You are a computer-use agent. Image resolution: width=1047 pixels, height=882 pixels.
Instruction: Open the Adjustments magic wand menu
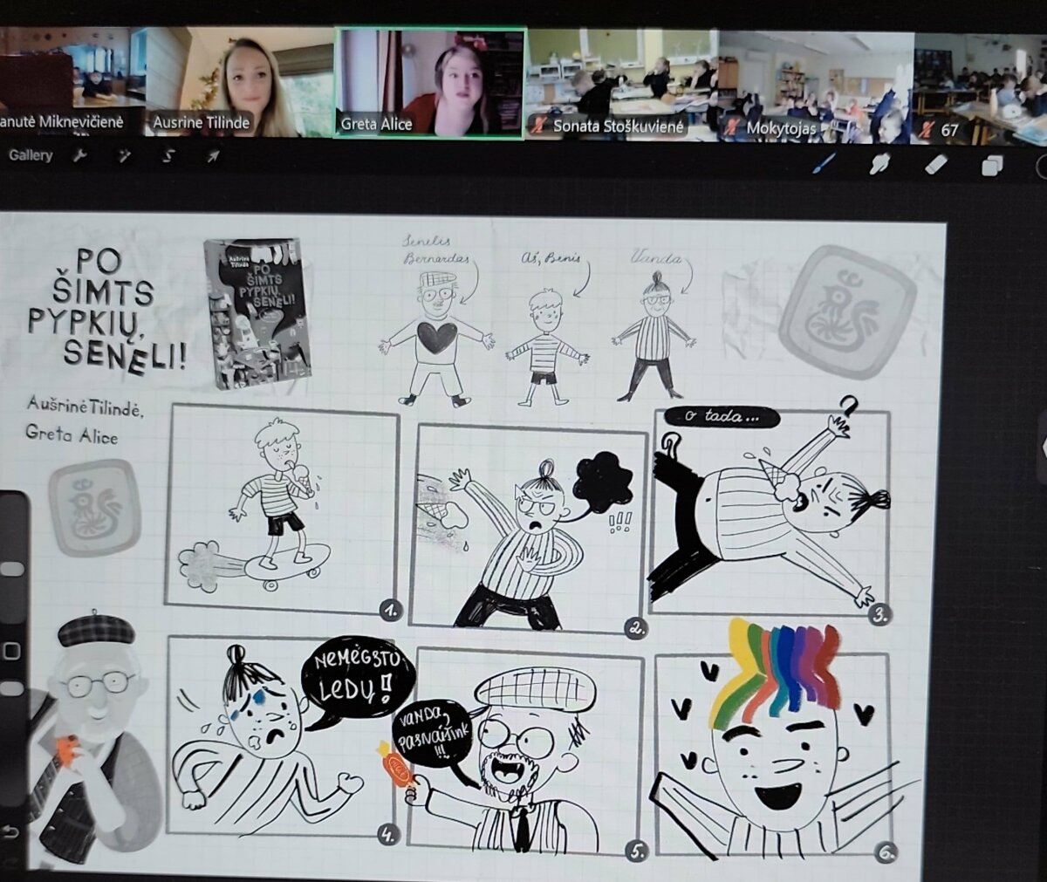point(125,156)
